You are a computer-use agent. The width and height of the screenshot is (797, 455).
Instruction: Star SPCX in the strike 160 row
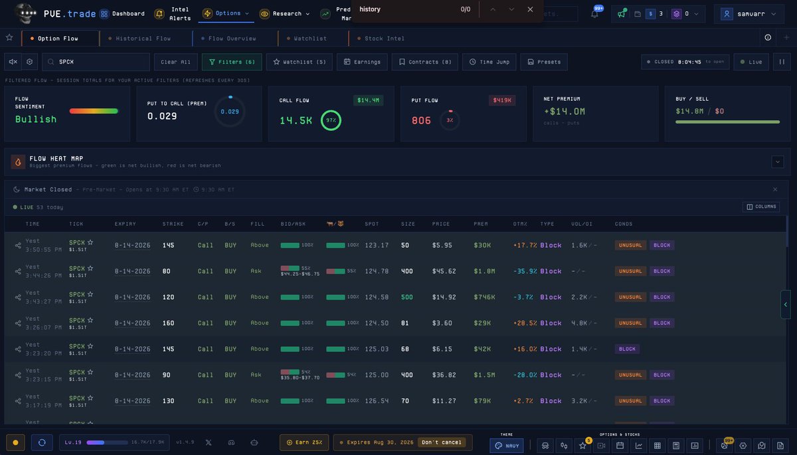(x=90, y=319)
